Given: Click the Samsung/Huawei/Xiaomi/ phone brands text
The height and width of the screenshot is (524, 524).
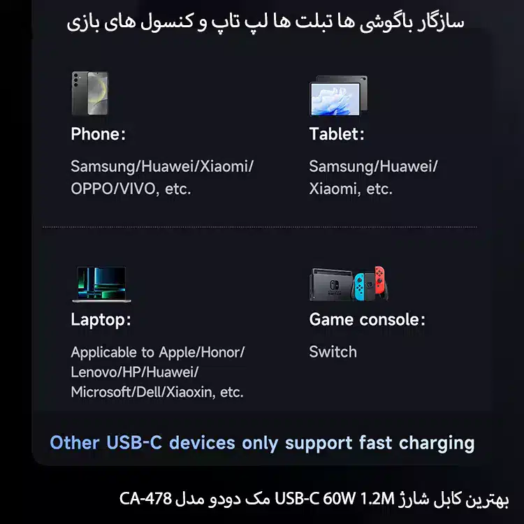Looking at the screenshot, I should [162, 166].
